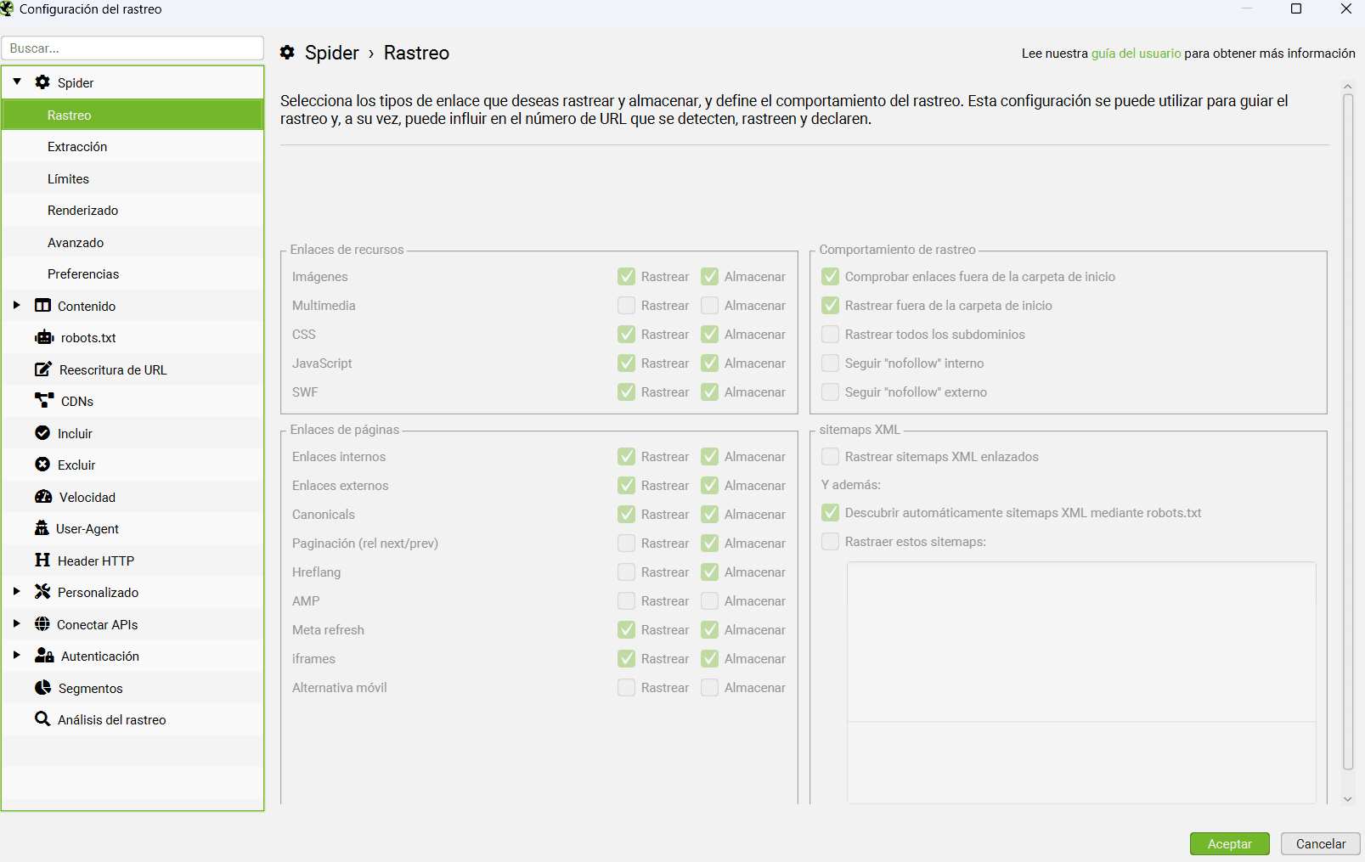Screen dimensions: 1365x862
Task: Open Excluir using its cross icon
Action: click(x=42, y=465)
